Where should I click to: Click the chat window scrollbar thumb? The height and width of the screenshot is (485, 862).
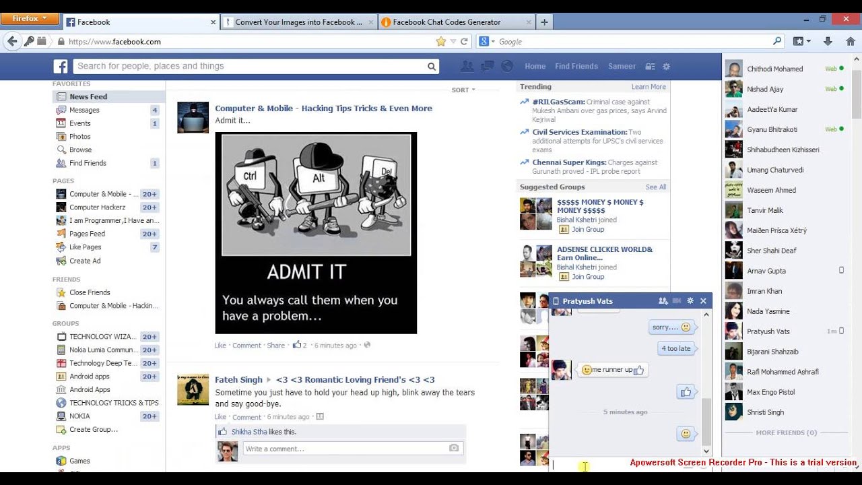(706, 420)
